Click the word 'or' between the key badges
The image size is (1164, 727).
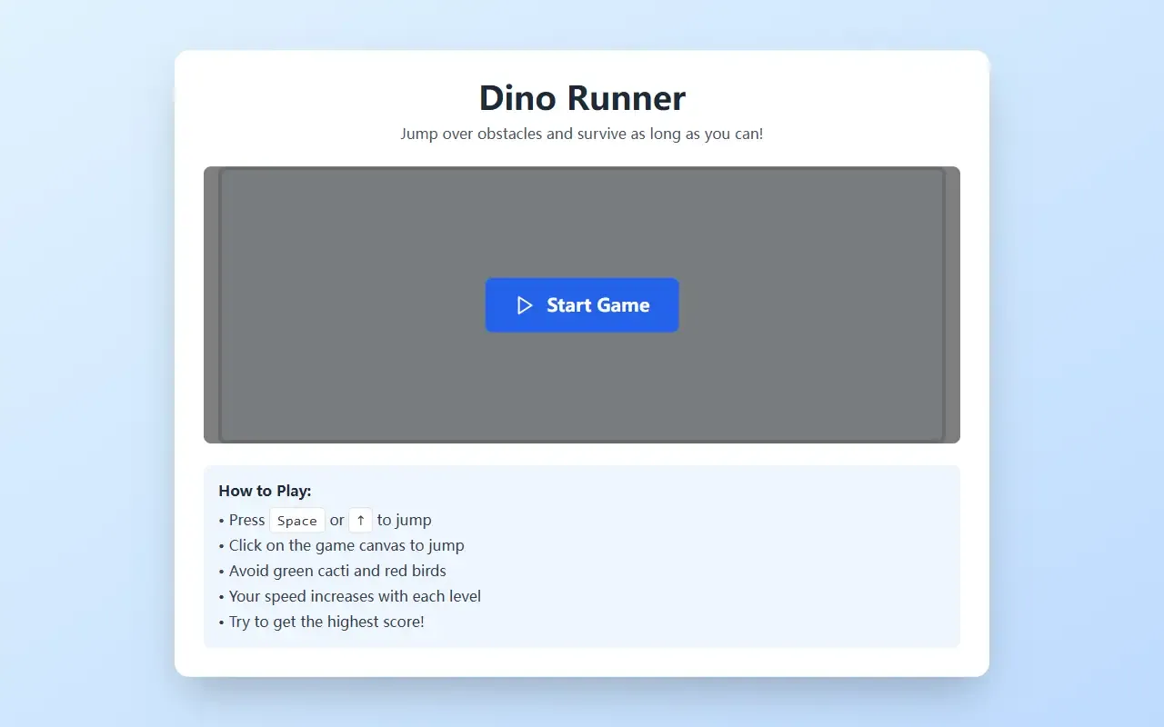337,521
